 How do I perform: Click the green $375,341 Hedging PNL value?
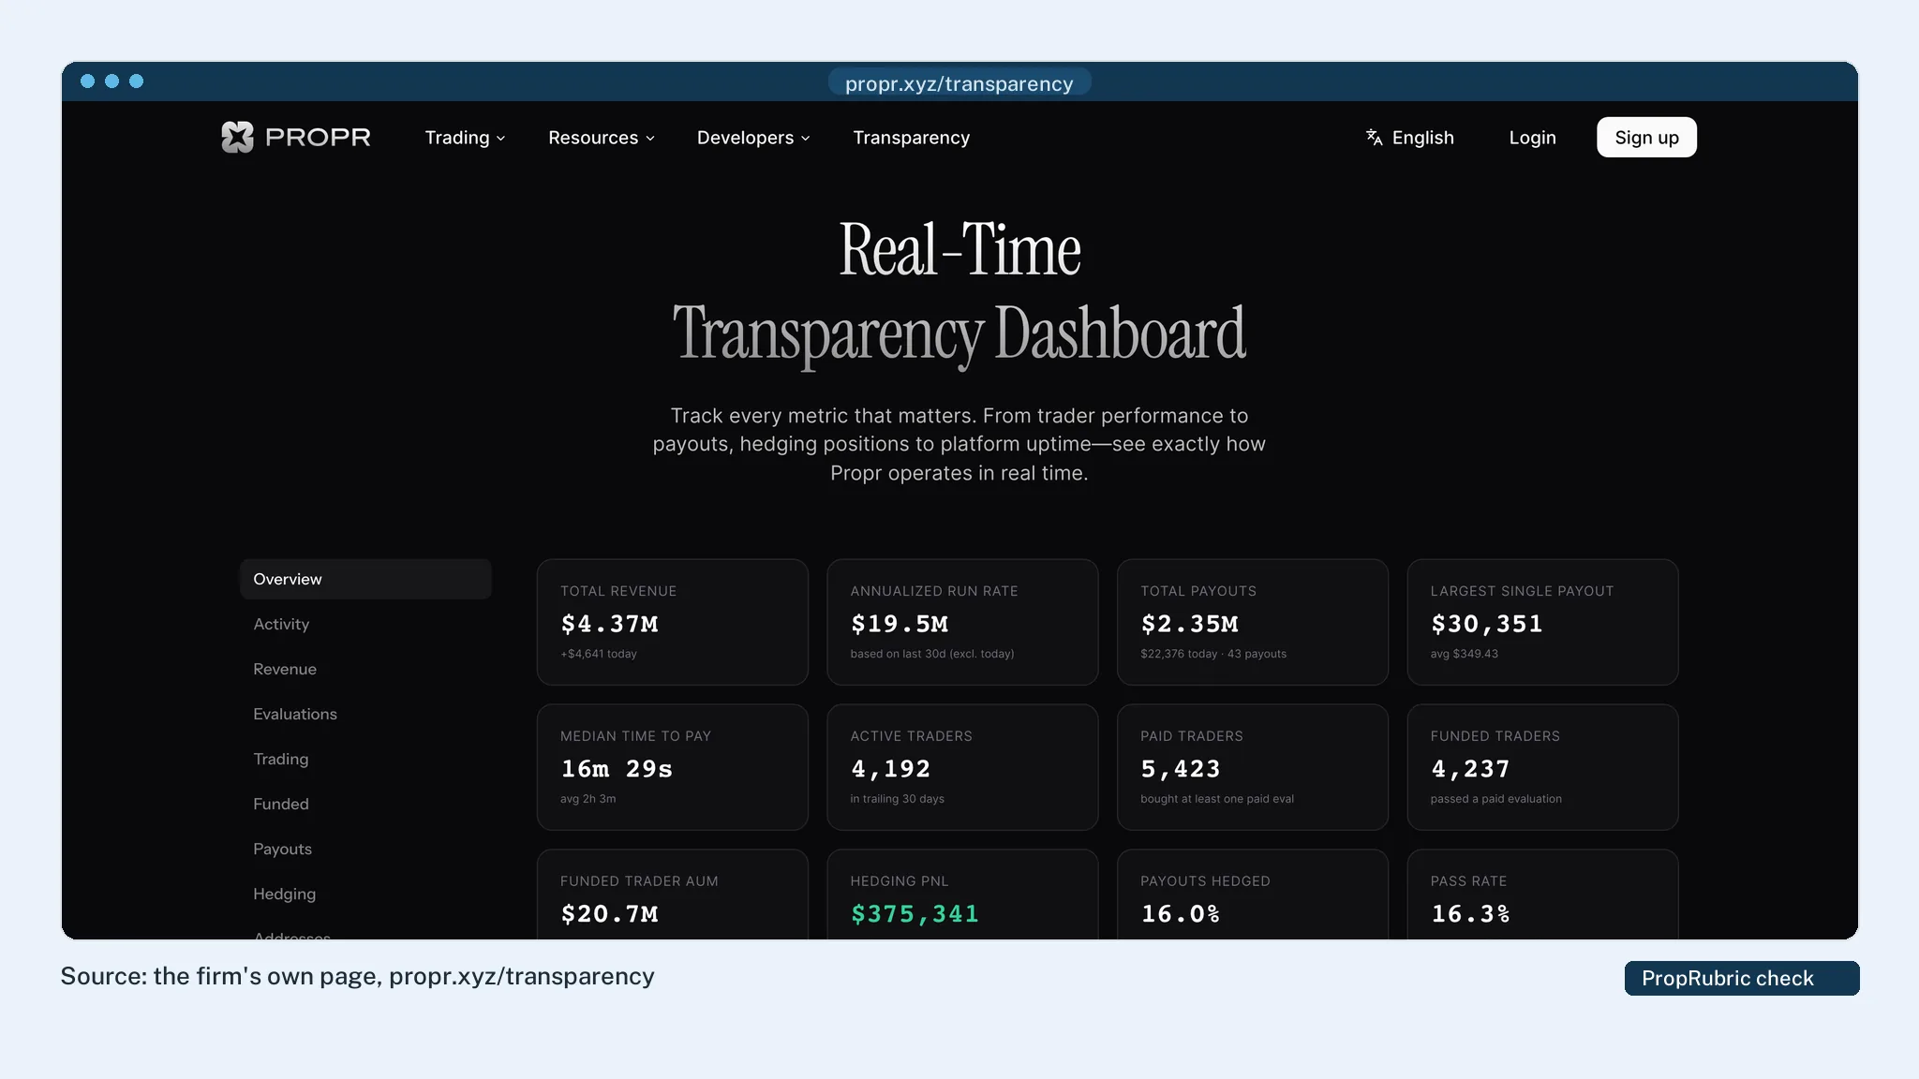(x=915, y=913)
